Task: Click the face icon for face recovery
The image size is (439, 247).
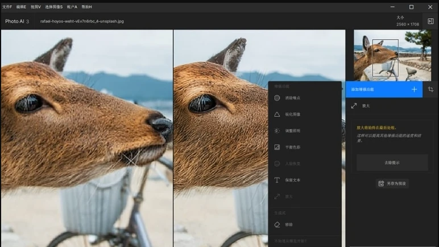Action: [277, 164]
